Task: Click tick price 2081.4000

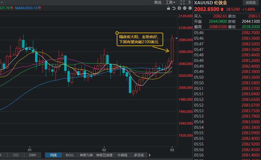Action: (x=250, y=155)
